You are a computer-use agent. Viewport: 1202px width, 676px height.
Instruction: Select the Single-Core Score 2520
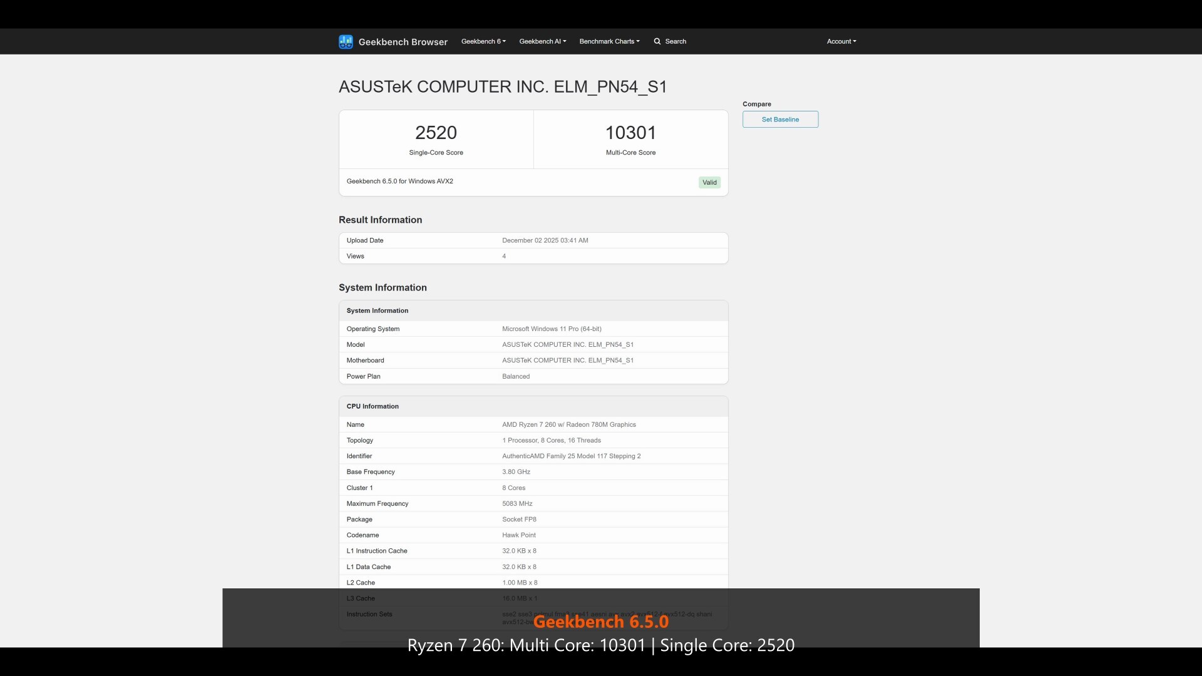(436, 132)
